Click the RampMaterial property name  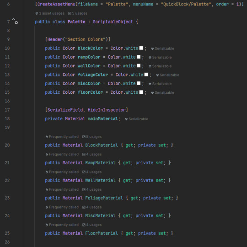pos(100,163)
